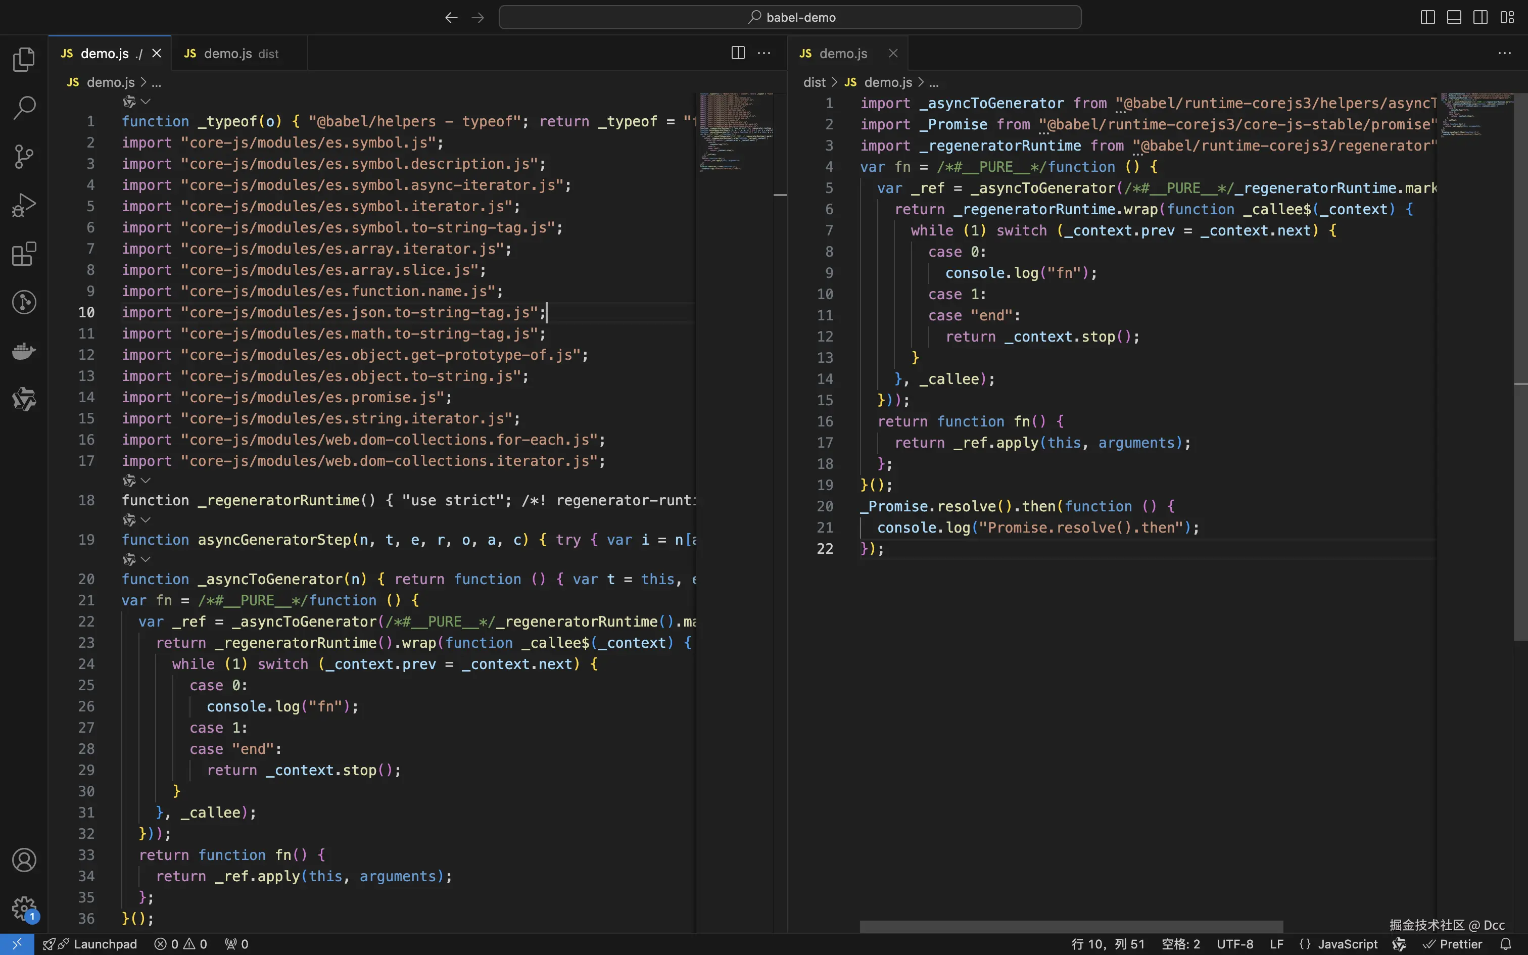This screenshot has height=955, width=1528.
Task: Open the Docker view in activity bar
Action: pos(24,351)
